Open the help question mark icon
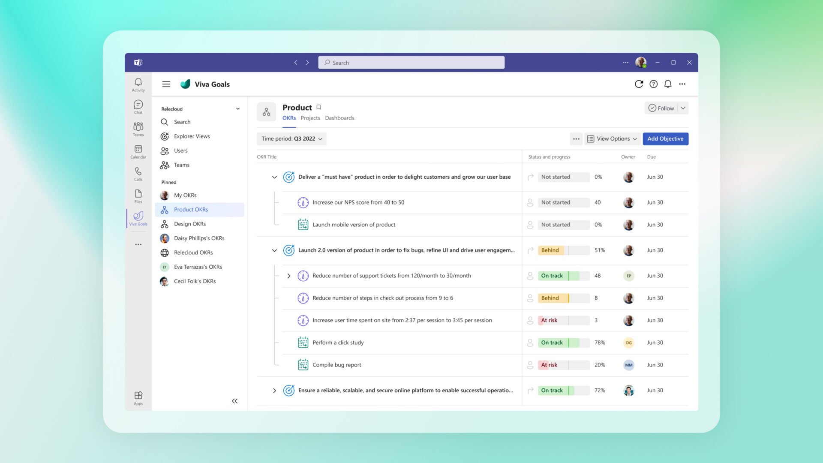 click(653, 84)
